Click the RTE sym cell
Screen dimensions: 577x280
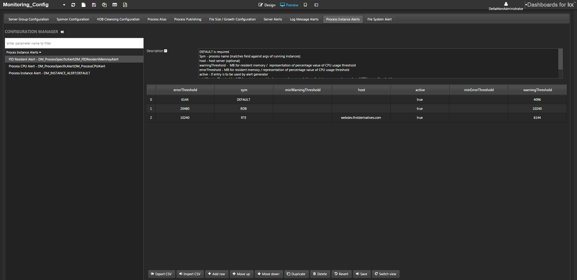point(244,118)
